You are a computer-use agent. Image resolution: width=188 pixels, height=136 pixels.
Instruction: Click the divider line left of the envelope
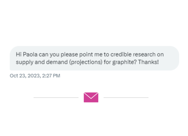coord(56,97)
